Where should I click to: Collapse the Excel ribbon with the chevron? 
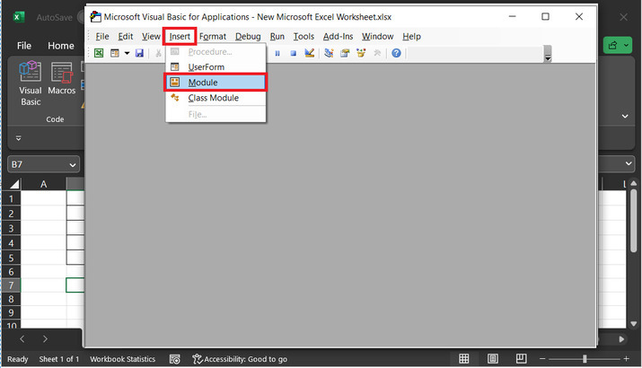tap(625, 117)
